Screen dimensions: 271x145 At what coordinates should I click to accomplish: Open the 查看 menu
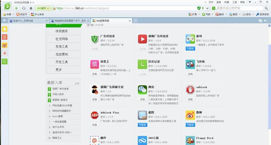[219, 2]
